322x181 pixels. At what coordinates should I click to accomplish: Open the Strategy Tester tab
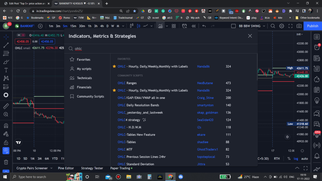92,168
